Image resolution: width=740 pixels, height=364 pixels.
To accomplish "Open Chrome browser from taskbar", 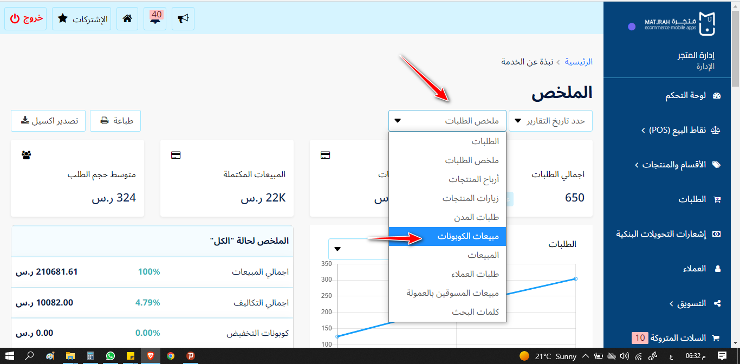I will pyautogui.click(x=171, y=356).
